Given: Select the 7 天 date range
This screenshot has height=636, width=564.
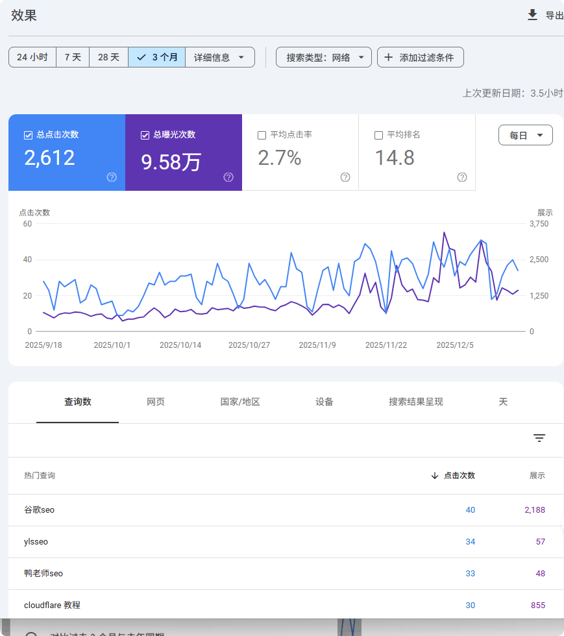Looking at the screenshot, I should [x=73, y=57].
